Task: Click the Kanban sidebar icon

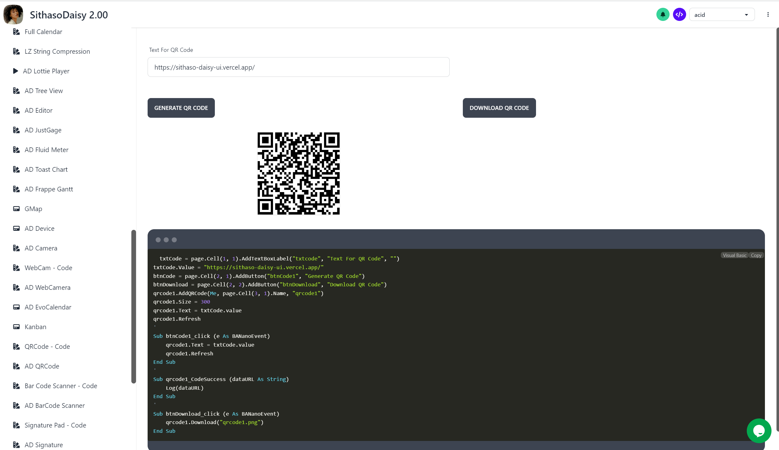Action: click(16, 327)
